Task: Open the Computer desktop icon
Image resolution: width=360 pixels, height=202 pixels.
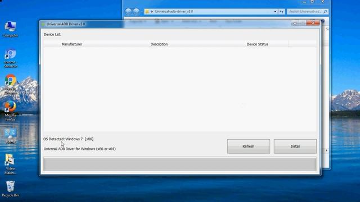Action: [10, 29]
